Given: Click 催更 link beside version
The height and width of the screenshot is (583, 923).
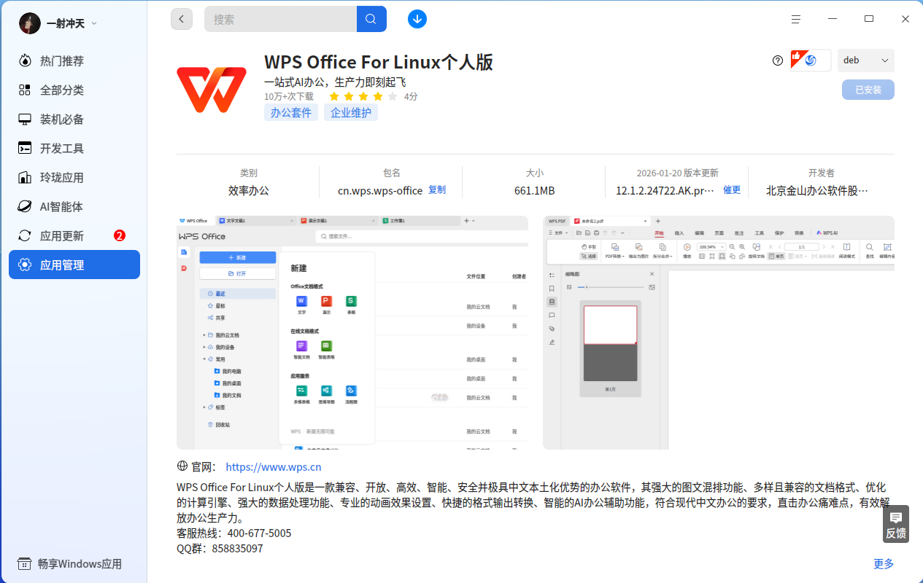Looking at the screenshot, I should click(x=732, y=189).
